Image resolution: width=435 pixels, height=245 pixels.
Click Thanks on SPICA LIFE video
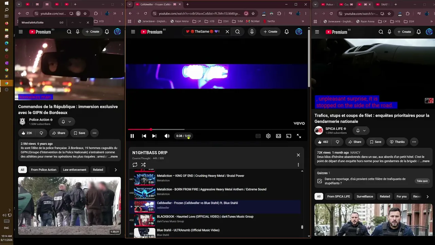pos(397,142)
